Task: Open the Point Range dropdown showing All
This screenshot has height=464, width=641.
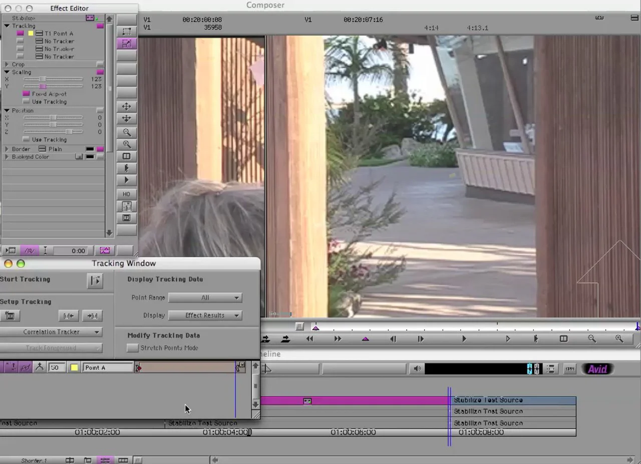Action: pos(205,298)
